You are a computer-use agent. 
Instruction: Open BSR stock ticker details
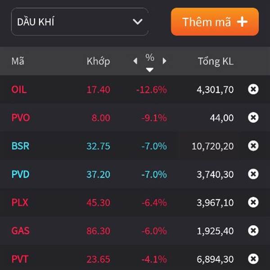click(20, 146)
